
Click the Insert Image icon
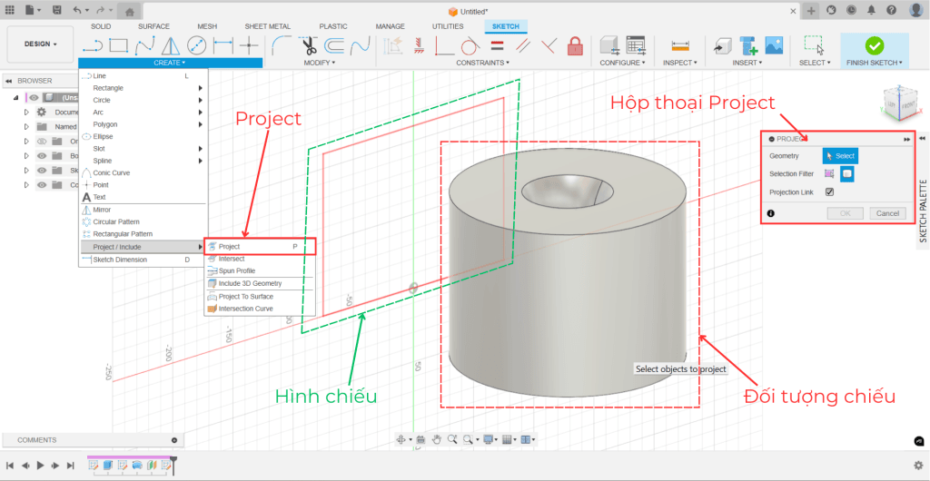point(774,44)
